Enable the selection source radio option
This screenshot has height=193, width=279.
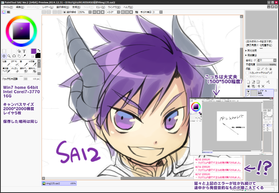point(247,77)
